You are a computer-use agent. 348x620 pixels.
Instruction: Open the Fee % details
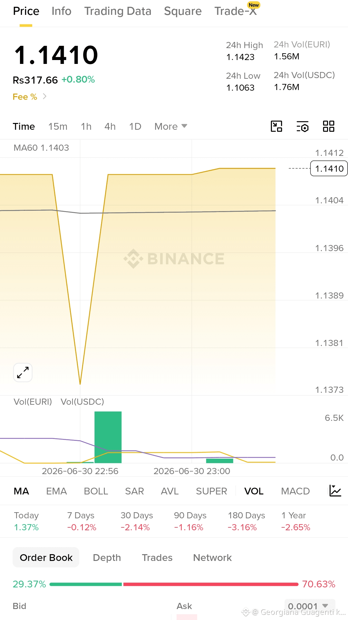point(25,97)
